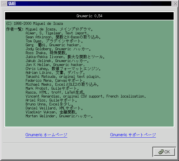Click the copyright line for Miguel de Icaza

(x=34, y=24)
